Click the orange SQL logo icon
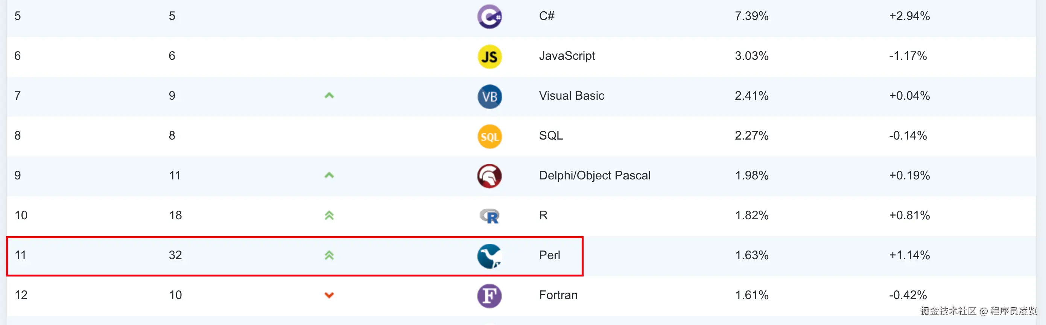This screenshot has width=1046, height=325. 489,136
